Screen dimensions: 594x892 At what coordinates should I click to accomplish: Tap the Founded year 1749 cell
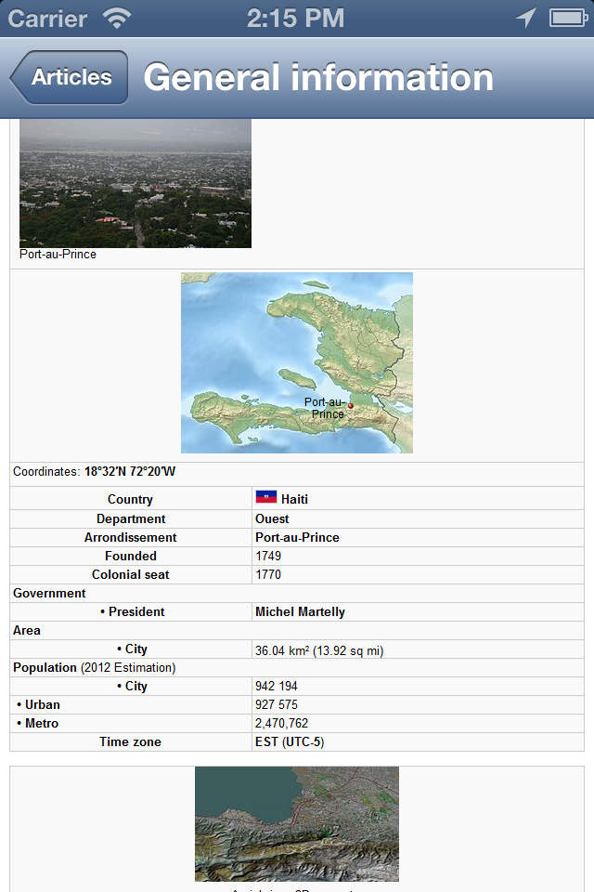(268, 556)
